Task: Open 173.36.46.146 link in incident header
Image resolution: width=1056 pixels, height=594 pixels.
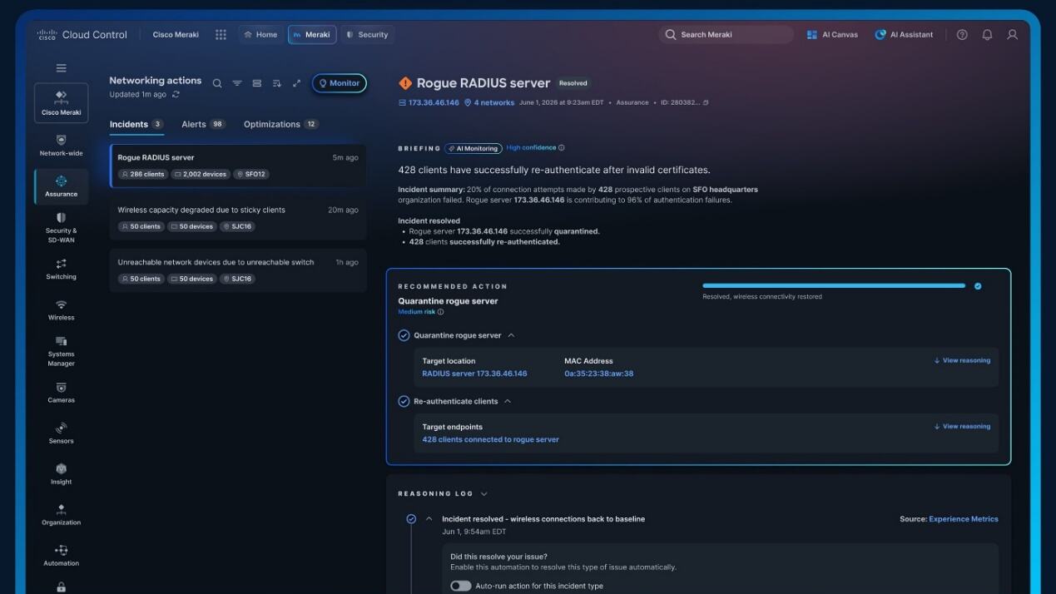Action: [429, 103]
